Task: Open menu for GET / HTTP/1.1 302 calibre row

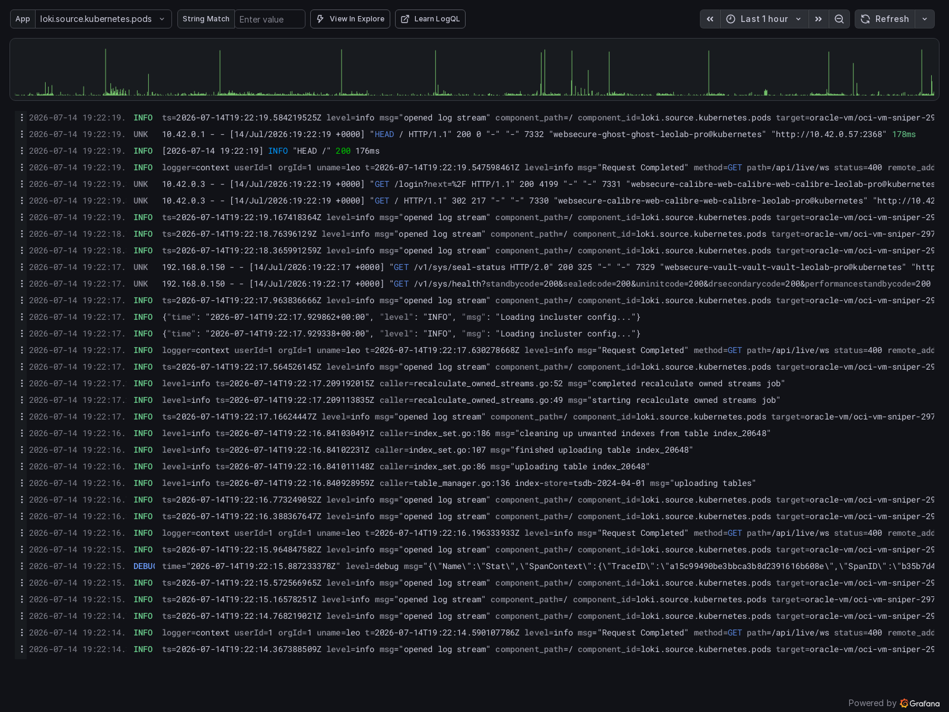Action: (22, 201)
